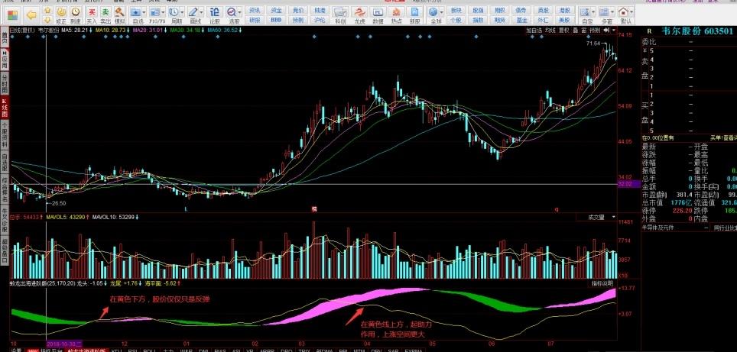Expand the 多窗 dropdown arrow
This screenshot has height=352, width=737.
tap(612, 12)
